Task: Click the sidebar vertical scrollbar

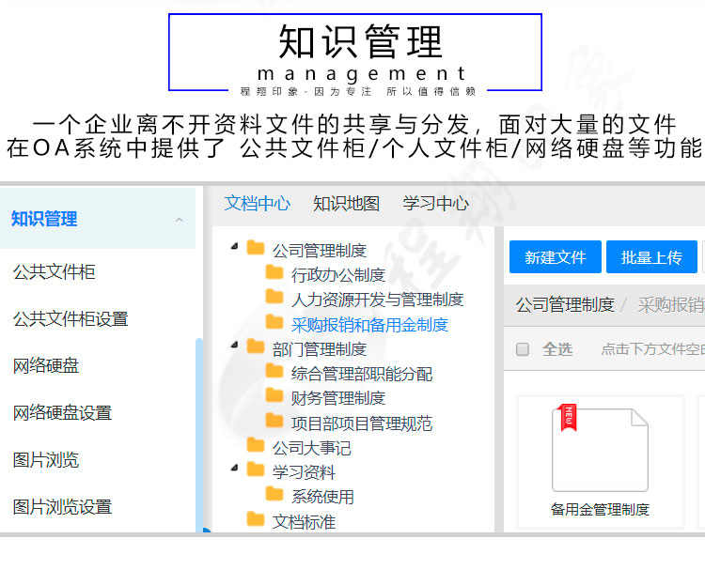Action: pyautogui.click(x=199, y=435)
